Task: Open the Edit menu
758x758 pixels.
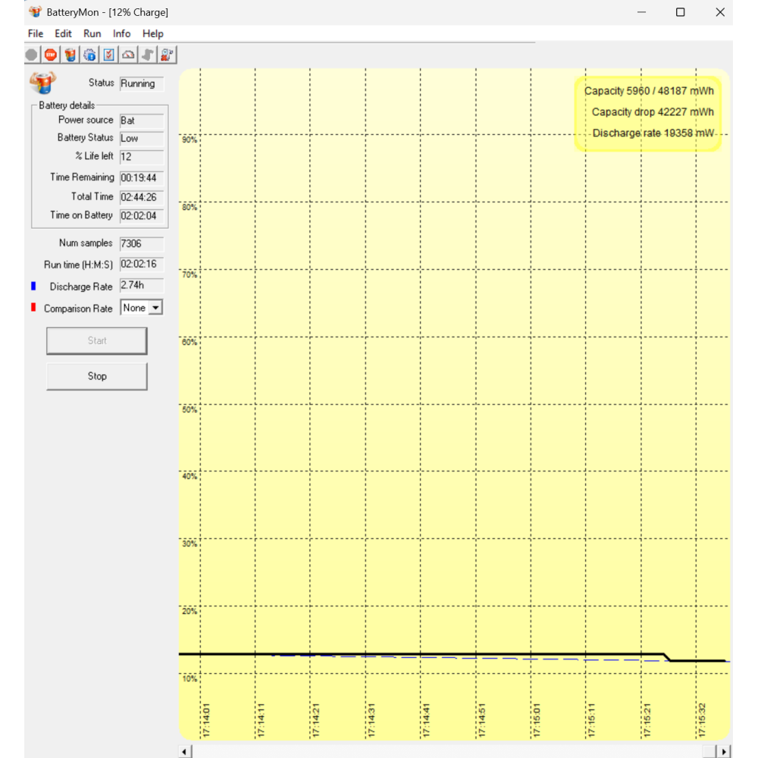Action: pos(64,33)
